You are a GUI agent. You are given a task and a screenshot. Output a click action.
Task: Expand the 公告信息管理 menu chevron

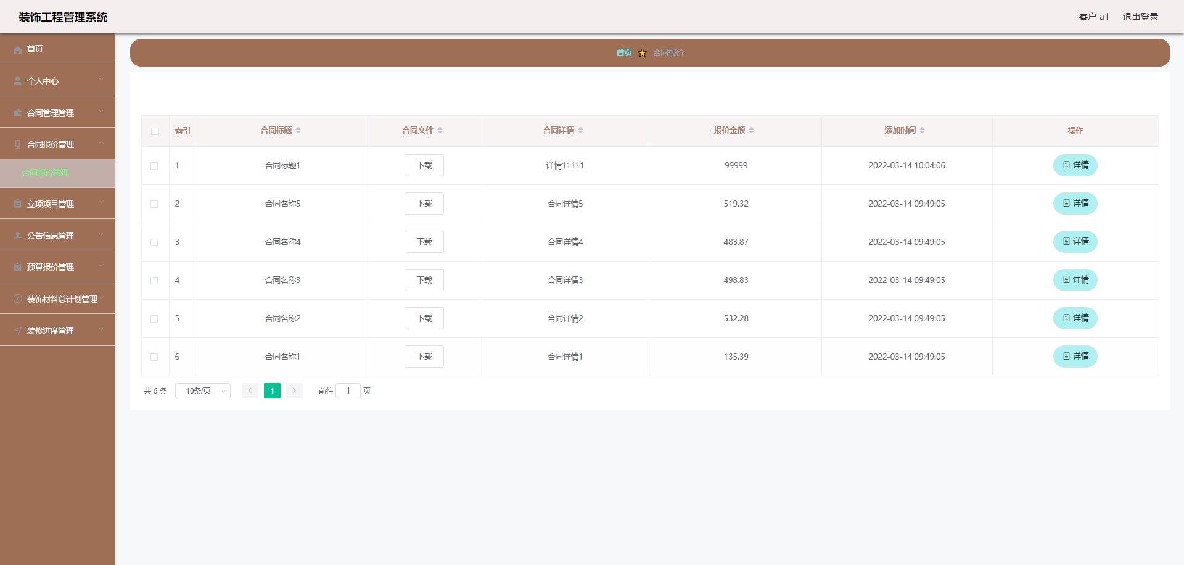[101, 234]
